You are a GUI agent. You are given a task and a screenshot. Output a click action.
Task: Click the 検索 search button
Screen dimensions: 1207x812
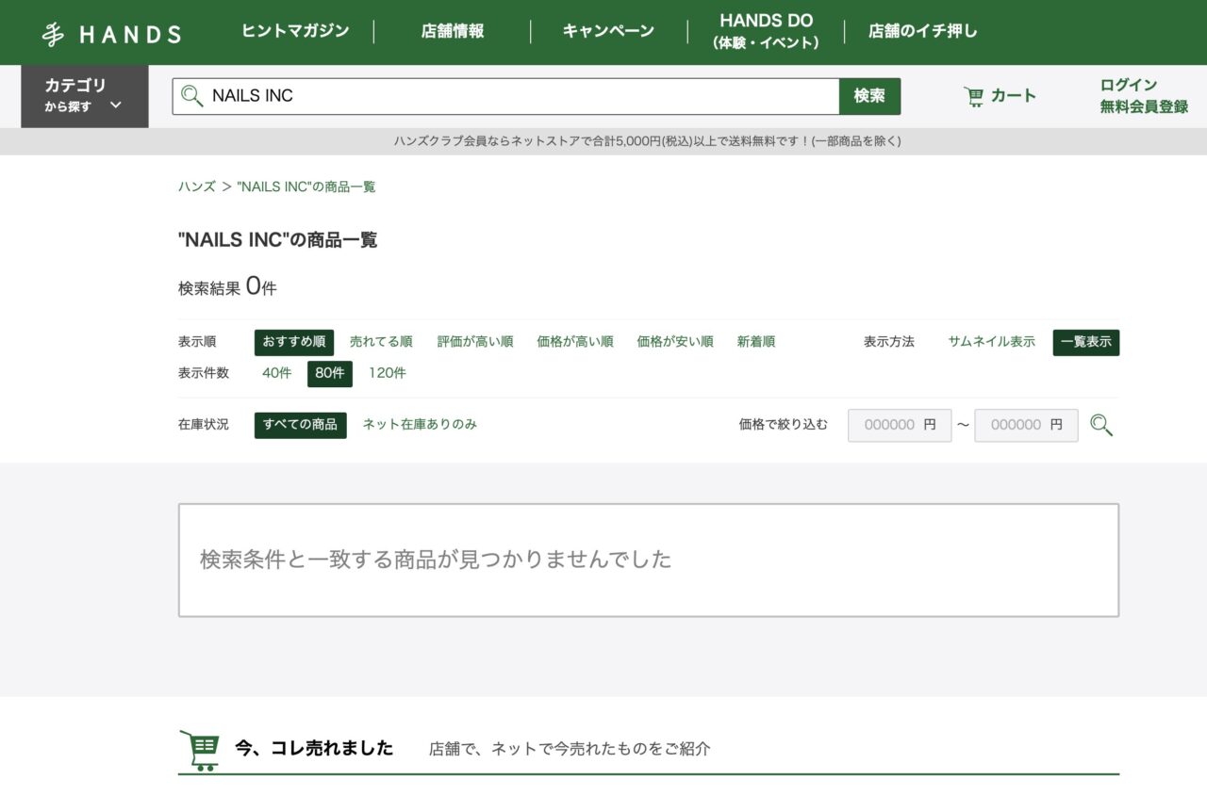point(869,96)
